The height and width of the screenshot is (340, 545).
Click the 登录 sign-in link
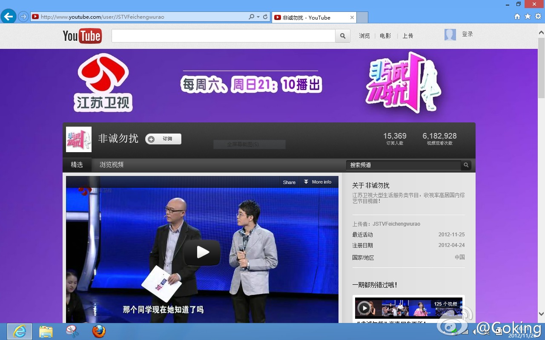(468, 34)
